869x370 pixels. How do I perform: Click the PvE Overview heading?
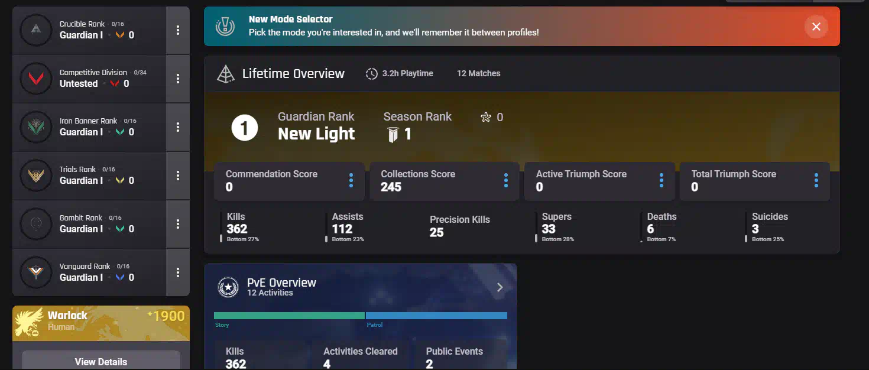[281, 283]
